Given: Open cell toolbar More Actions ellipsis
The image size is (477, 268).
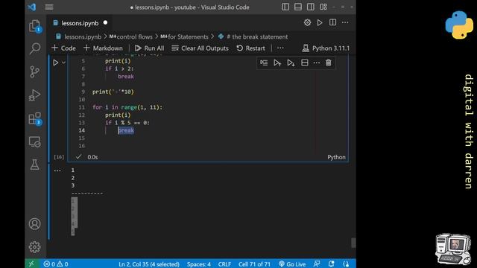Looking at the screenshot, I should click(x=316, y=63).
